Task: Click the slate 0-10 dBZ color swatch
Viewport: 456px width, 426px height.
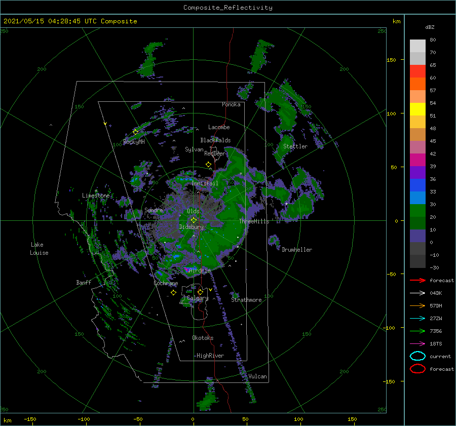Action: (x=417, y=236)
